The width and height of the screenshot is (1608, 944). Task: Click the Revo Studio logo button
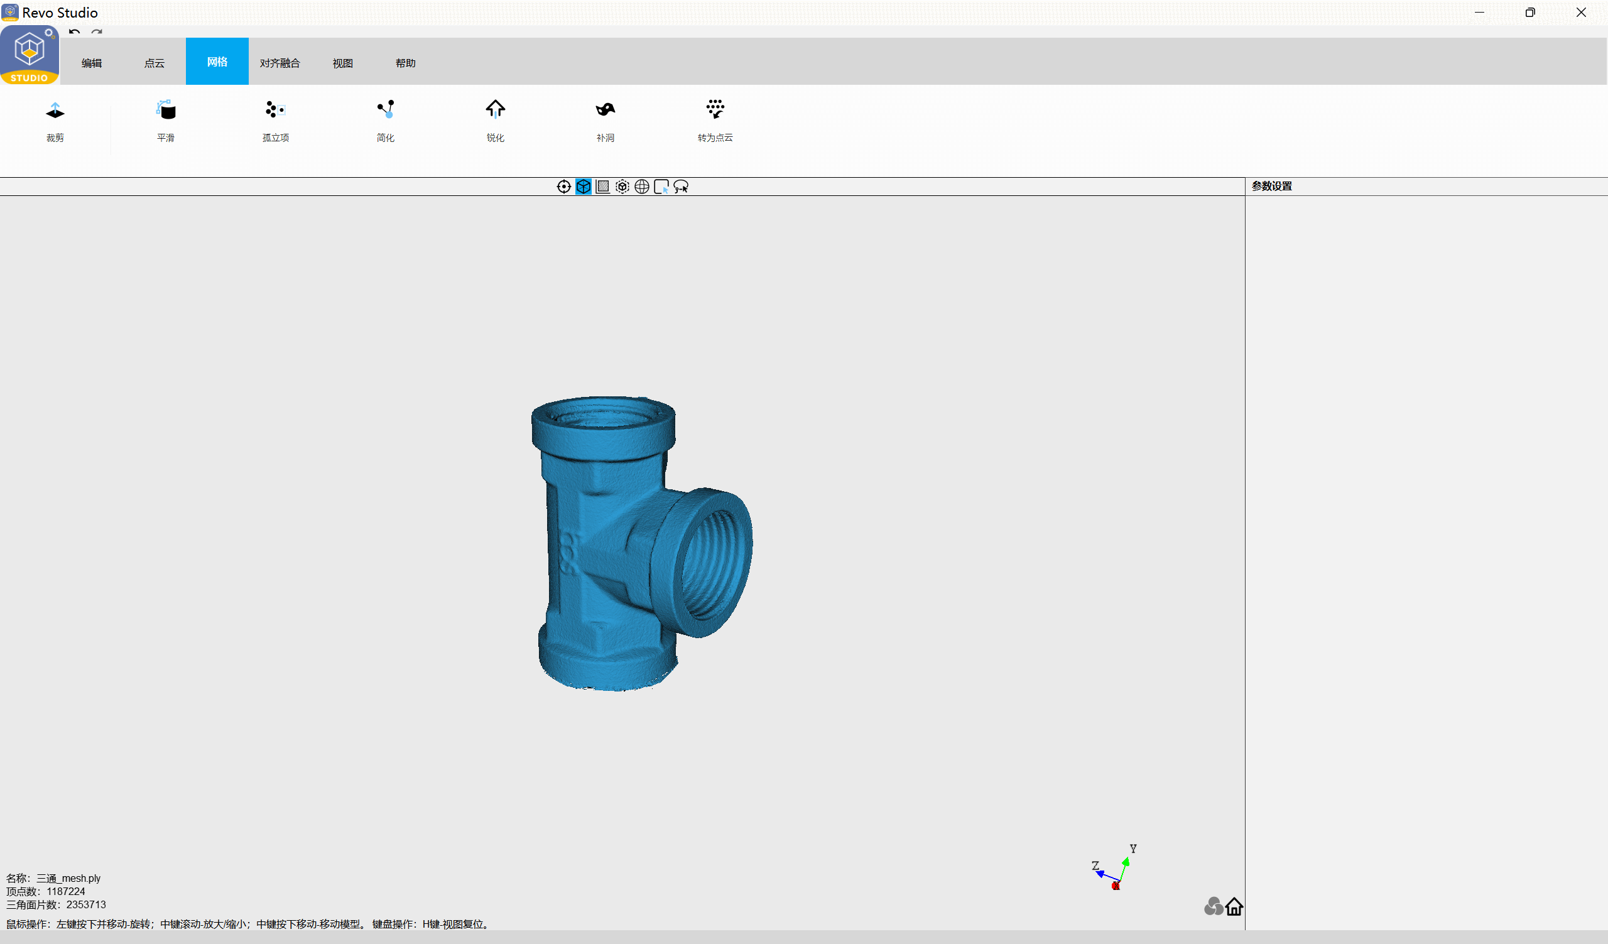[x=30, y=54]
